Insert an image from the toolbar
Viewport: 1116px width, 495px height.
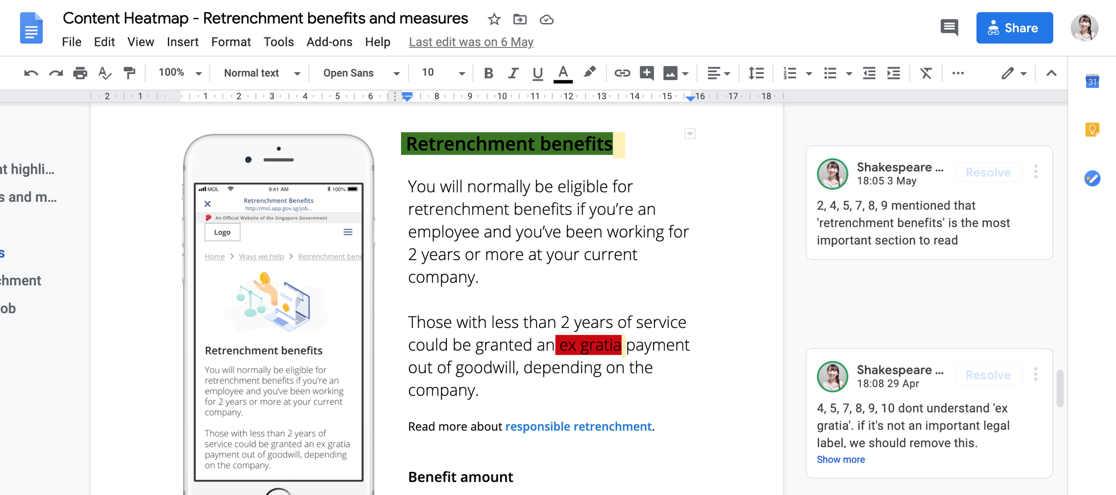(x=670, y=73)
